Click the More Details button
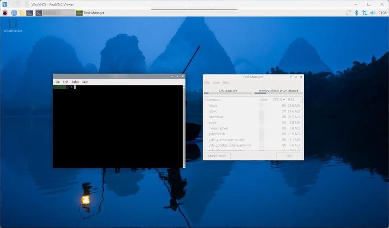The height and width of the screenshot is (228, 389). [217, 156]
